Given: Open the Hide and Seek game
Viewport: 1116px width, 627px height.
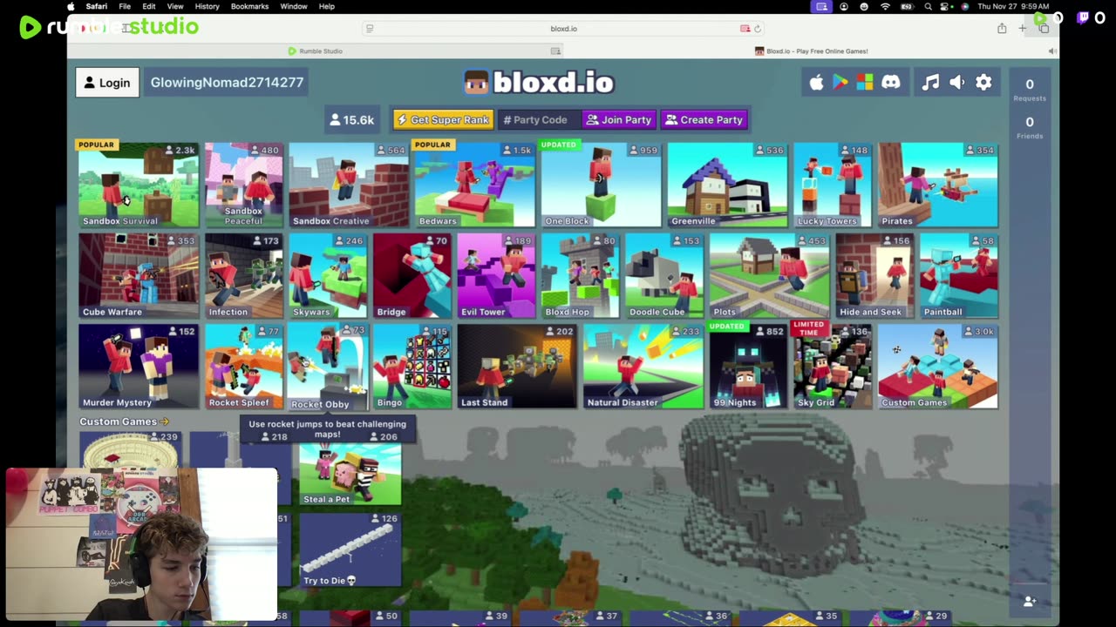Looking at the screenshot, I should pos(874,276).
